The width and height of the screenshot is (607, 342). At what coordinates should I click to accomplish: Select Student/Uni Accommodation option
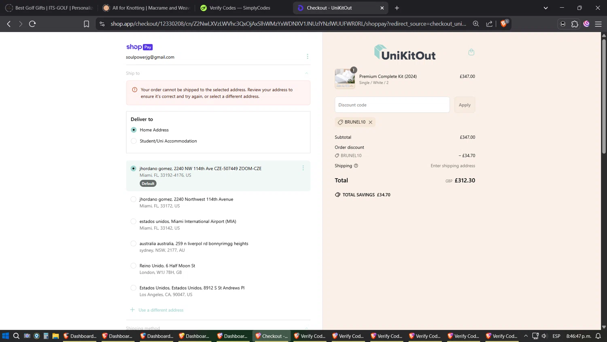point(134,141)
